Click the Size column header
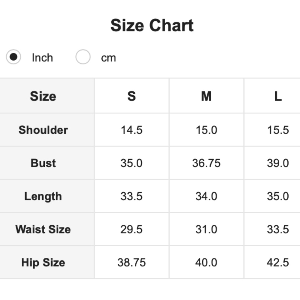 point(43,96)
